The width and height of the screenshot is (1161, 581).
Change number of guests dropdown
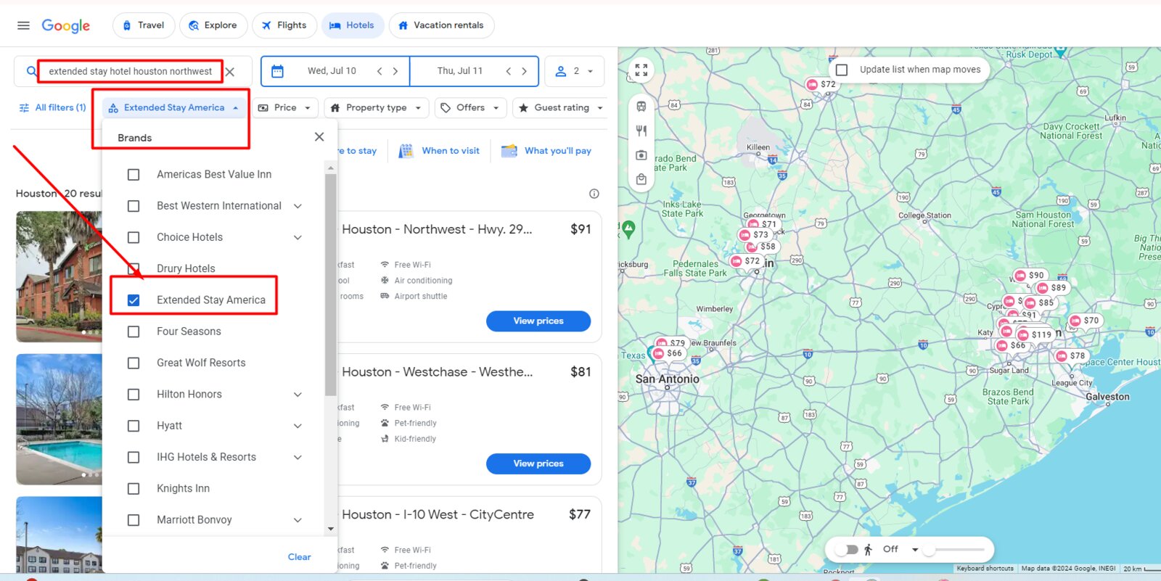575,71
